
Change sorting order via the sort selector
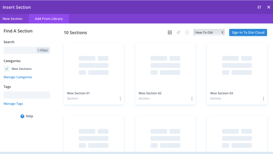(x=209, y=32)
